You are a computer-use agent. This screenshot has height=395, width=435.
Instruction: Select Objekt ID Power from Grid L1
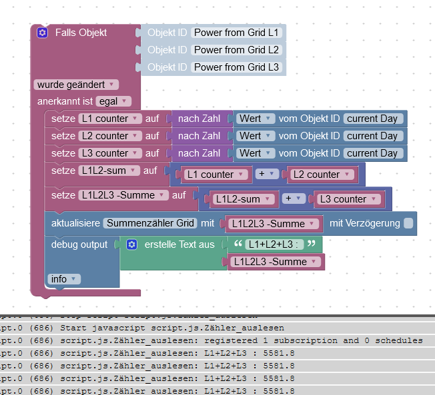236,33
